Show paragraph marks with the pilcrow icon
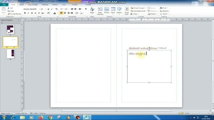 86,9
